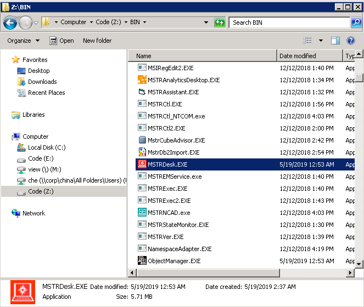Sort by the Date modified column header
Screen dimensions: 364x307
coord(310,56)
